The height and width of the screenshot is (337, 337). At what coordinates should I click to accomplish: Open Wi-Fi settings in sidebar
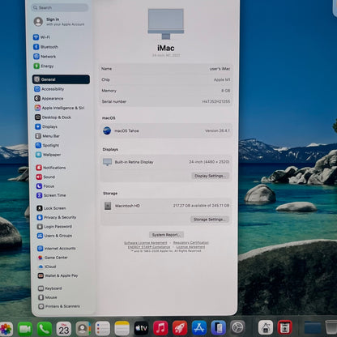click(x=42, y=37)
